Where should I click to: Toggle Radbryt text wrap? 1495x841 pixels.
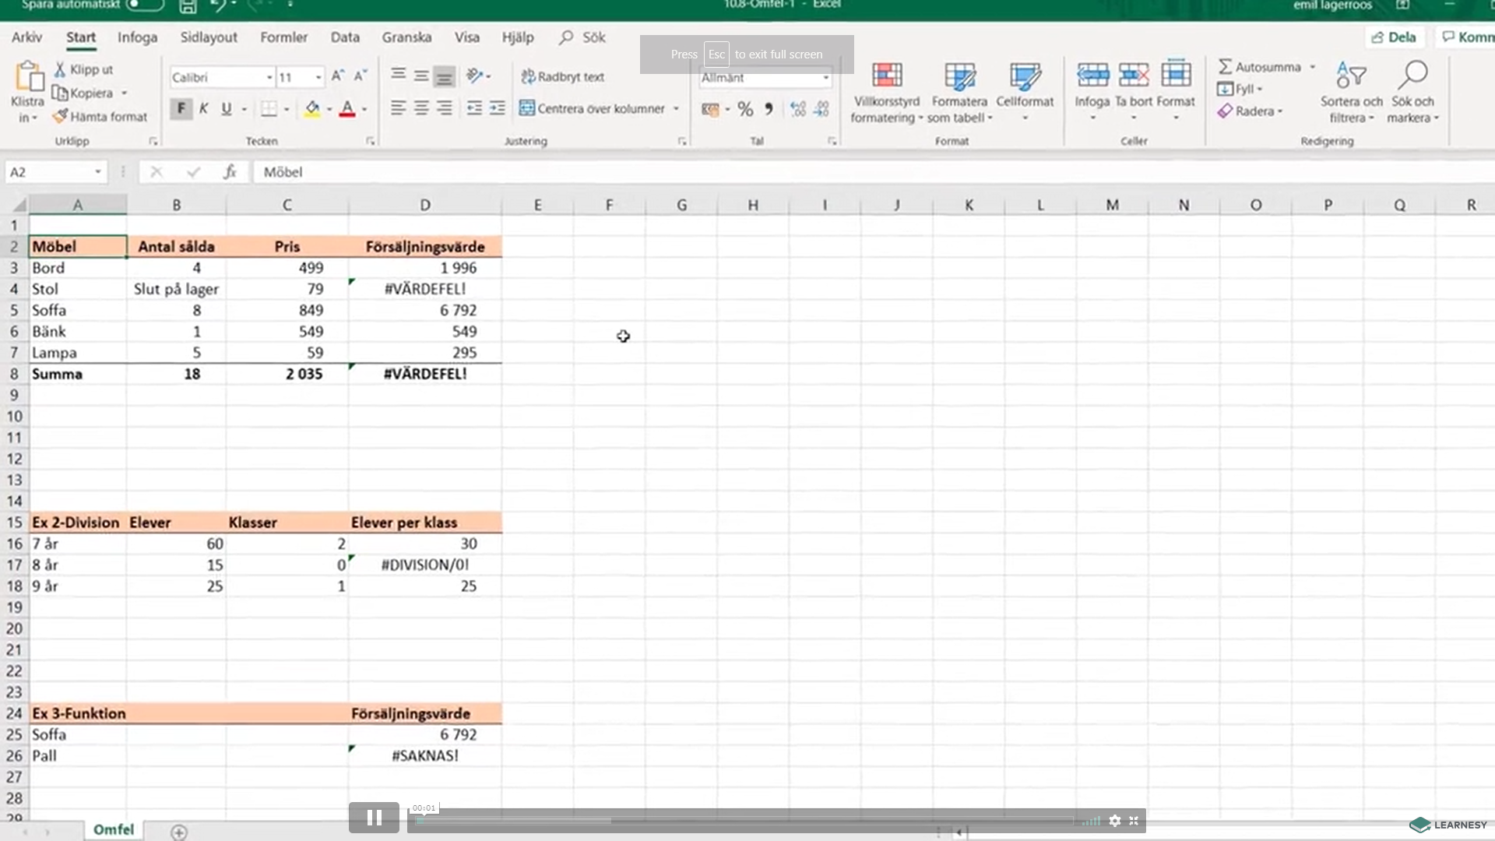point(563,76)
